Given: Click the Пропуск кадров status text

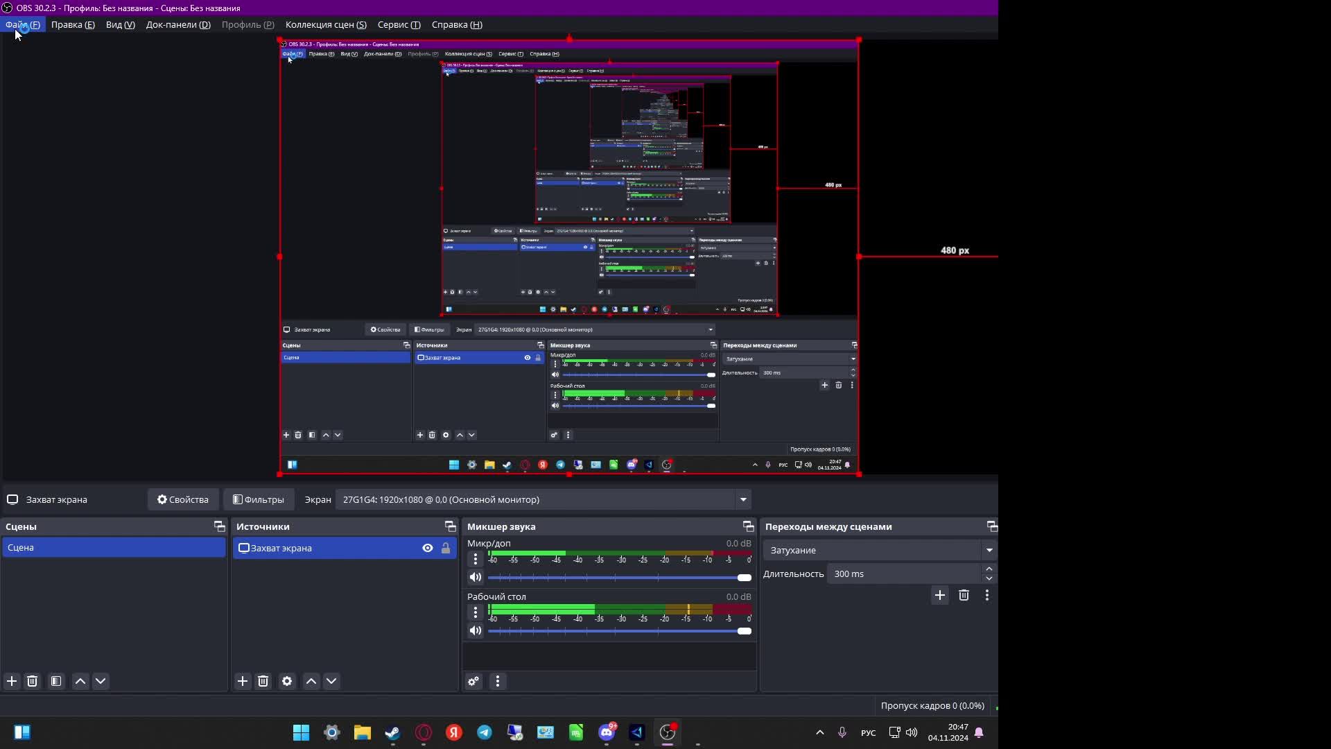Looking at the screenshot, I should [x=932, y=705].
